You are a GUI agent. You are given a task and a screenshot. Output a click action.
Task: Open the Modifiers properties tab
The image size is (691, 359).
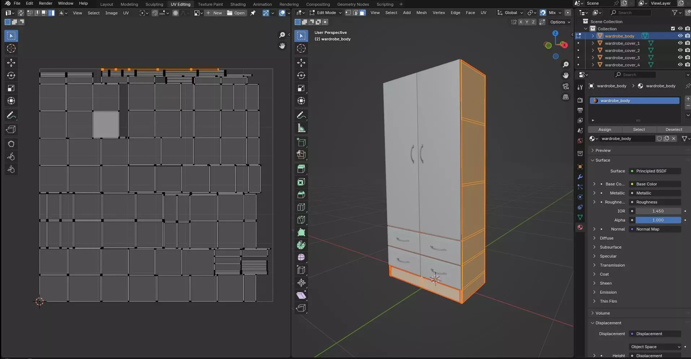coord(580,177)
